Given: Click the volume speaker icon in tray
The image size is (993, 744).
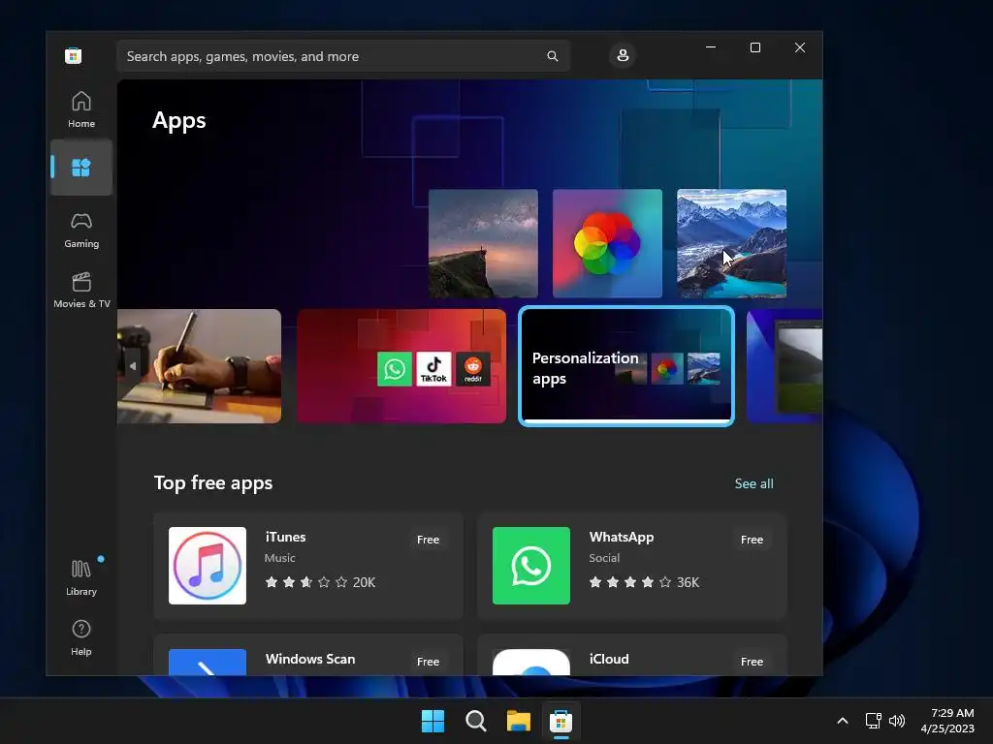Looking at the screenshot, I should (897, 721).
